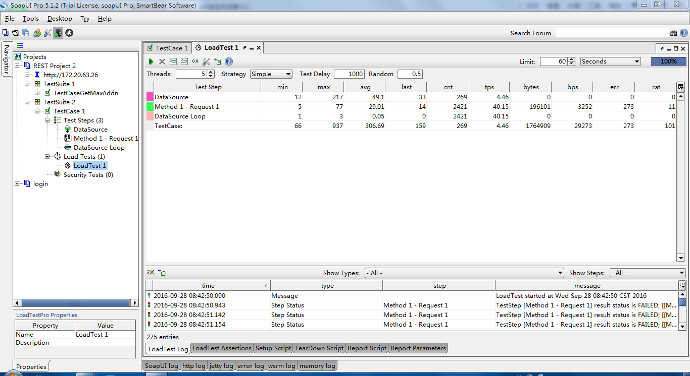Select Method 1 - Request 1 in navigator tree
This screenshot has height=376, width=690.
(x=106, y=138)
